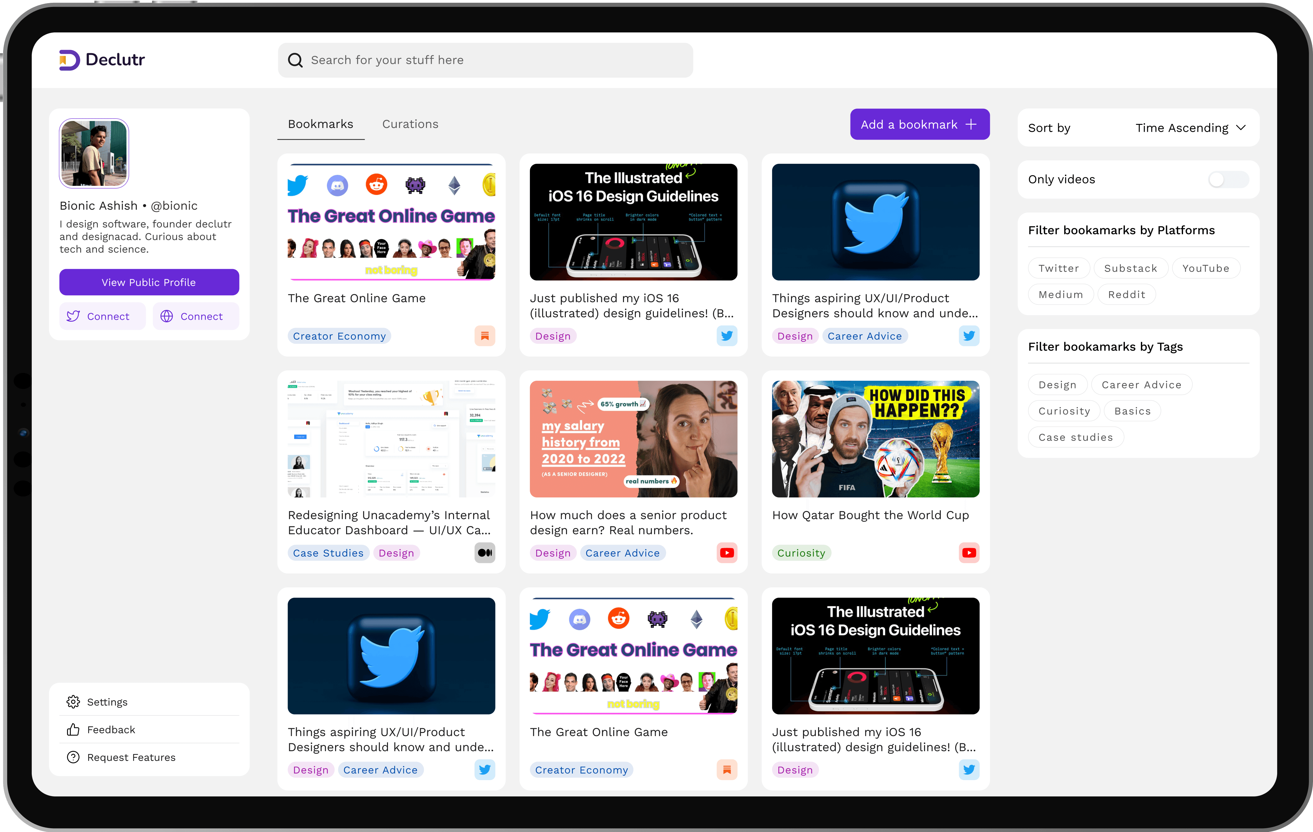Click the Declutr logo icon
Image resolution: width=1313 pixels, height=832 pixels.
point(69,60)
